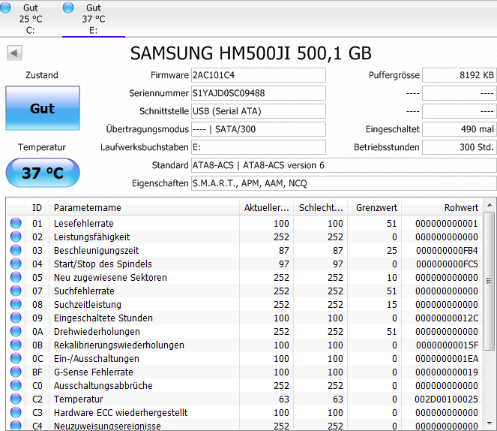The image size is (497, 431).
Task: Click the status orb for Neu zugewiesene Sektoren
Action: point(16,277)
